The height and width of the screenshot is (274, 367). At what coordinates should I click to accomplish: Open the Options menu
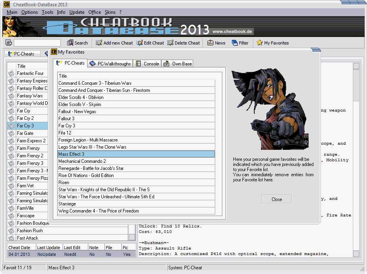[x=30, y=12]
